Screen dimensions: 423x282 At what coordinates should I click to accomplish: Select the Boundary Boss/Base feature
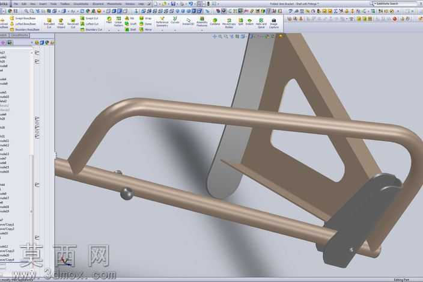pos(24,29)
